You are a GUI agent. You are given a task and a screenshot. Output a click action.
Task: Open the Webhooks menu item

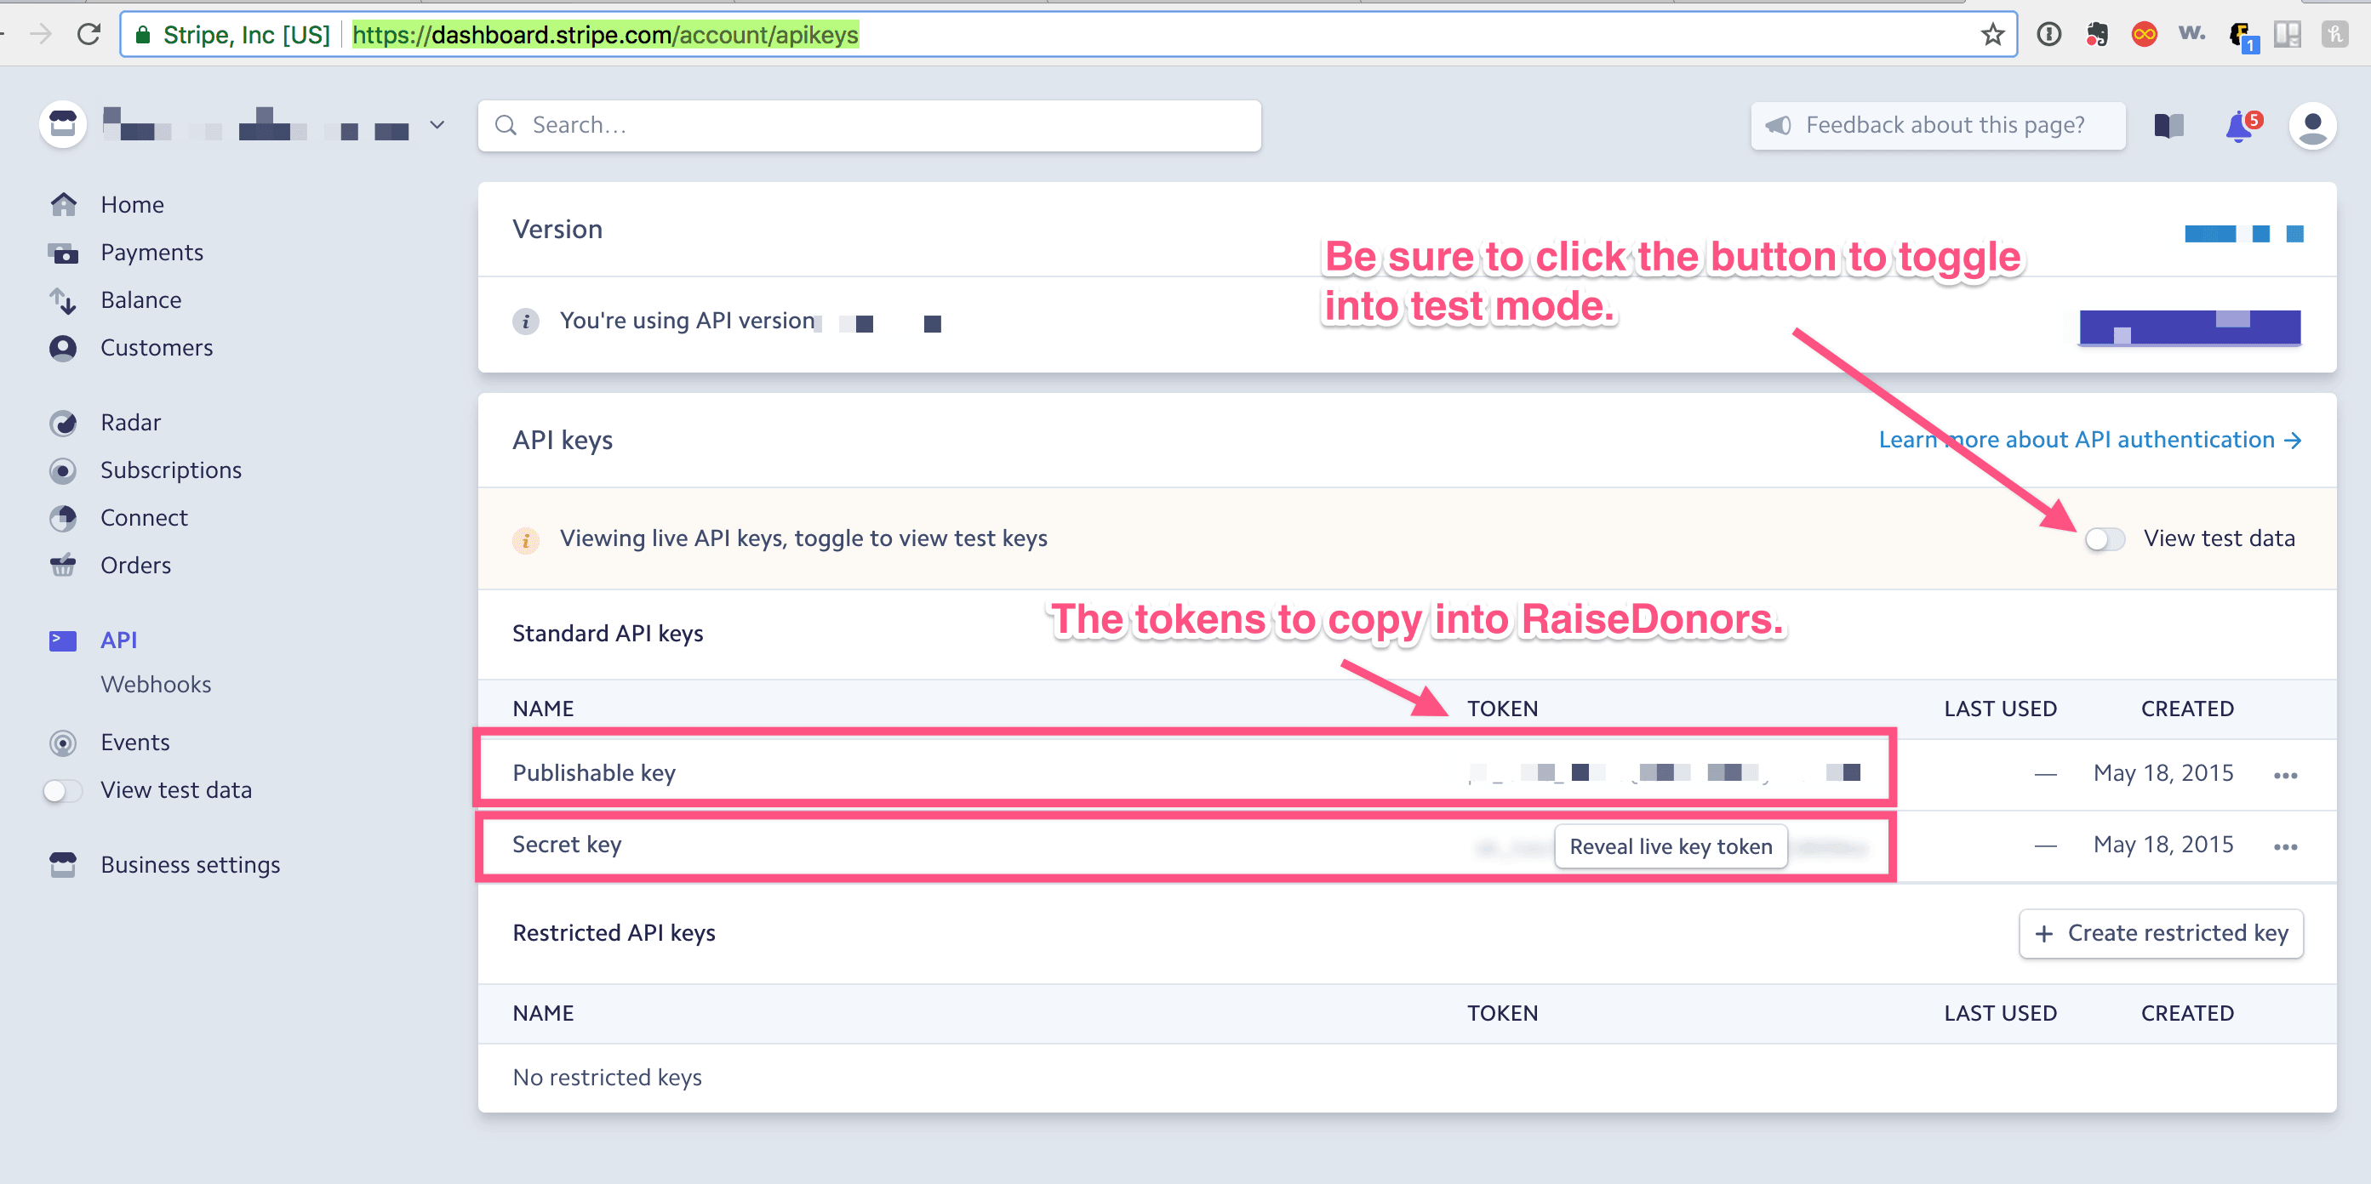[x=156, y=685]
